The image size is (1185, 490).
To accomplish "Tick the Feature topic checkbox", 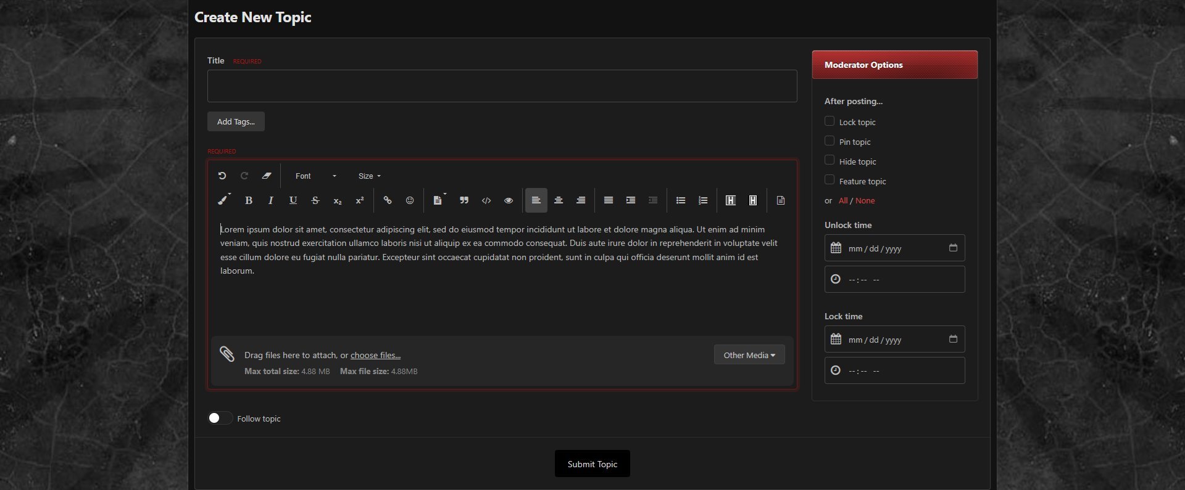I will (x=829, y=181).
